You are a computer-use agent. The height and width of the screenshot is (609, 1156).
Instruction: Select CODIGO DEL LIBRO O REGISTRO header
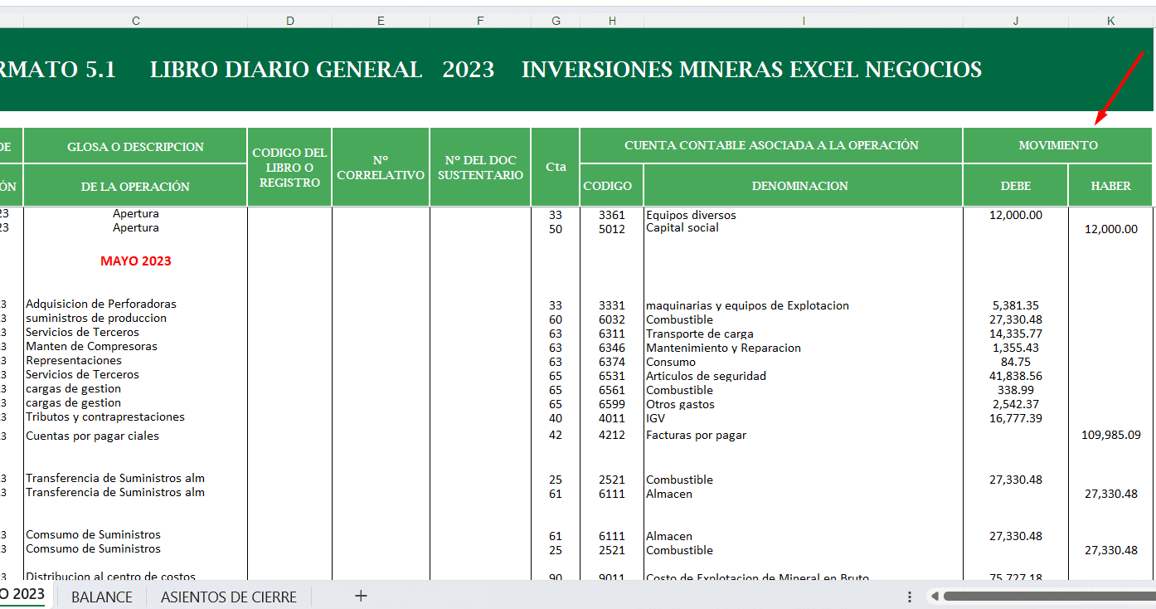pyautogui.click(x=289, y=167)
